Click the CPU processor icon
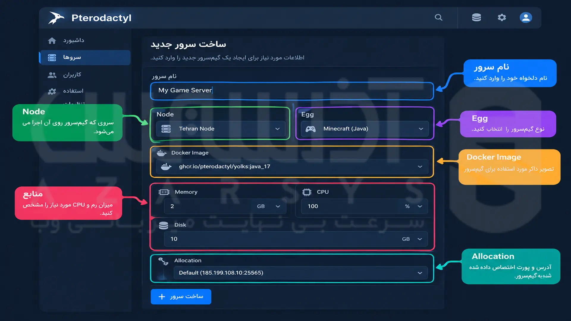The height and width of the screenshot is (321, 571). tap(307, 192)
